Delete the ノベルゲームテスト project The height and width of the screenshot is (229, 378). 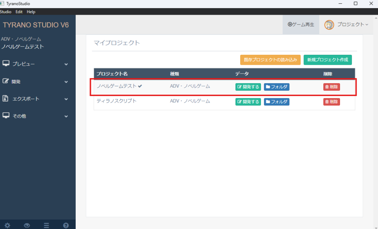pos(331,87)
